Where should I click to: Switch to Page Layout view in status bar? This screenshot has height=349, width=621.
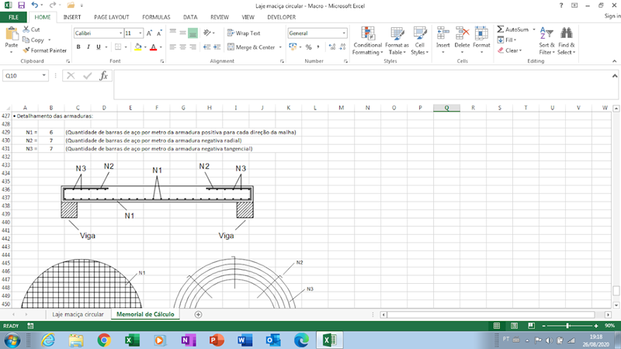(514, 326)
